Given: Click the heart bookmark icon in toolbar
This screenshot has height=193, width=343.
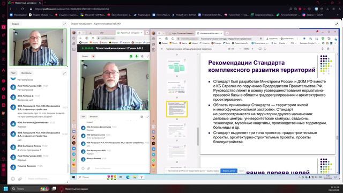Looking at the screenshot, I should (309, 9).
